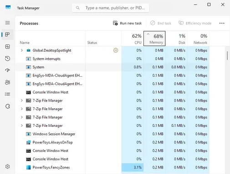Click the End task button
Screen dimensions: 230x174
[x=161, y=23]
